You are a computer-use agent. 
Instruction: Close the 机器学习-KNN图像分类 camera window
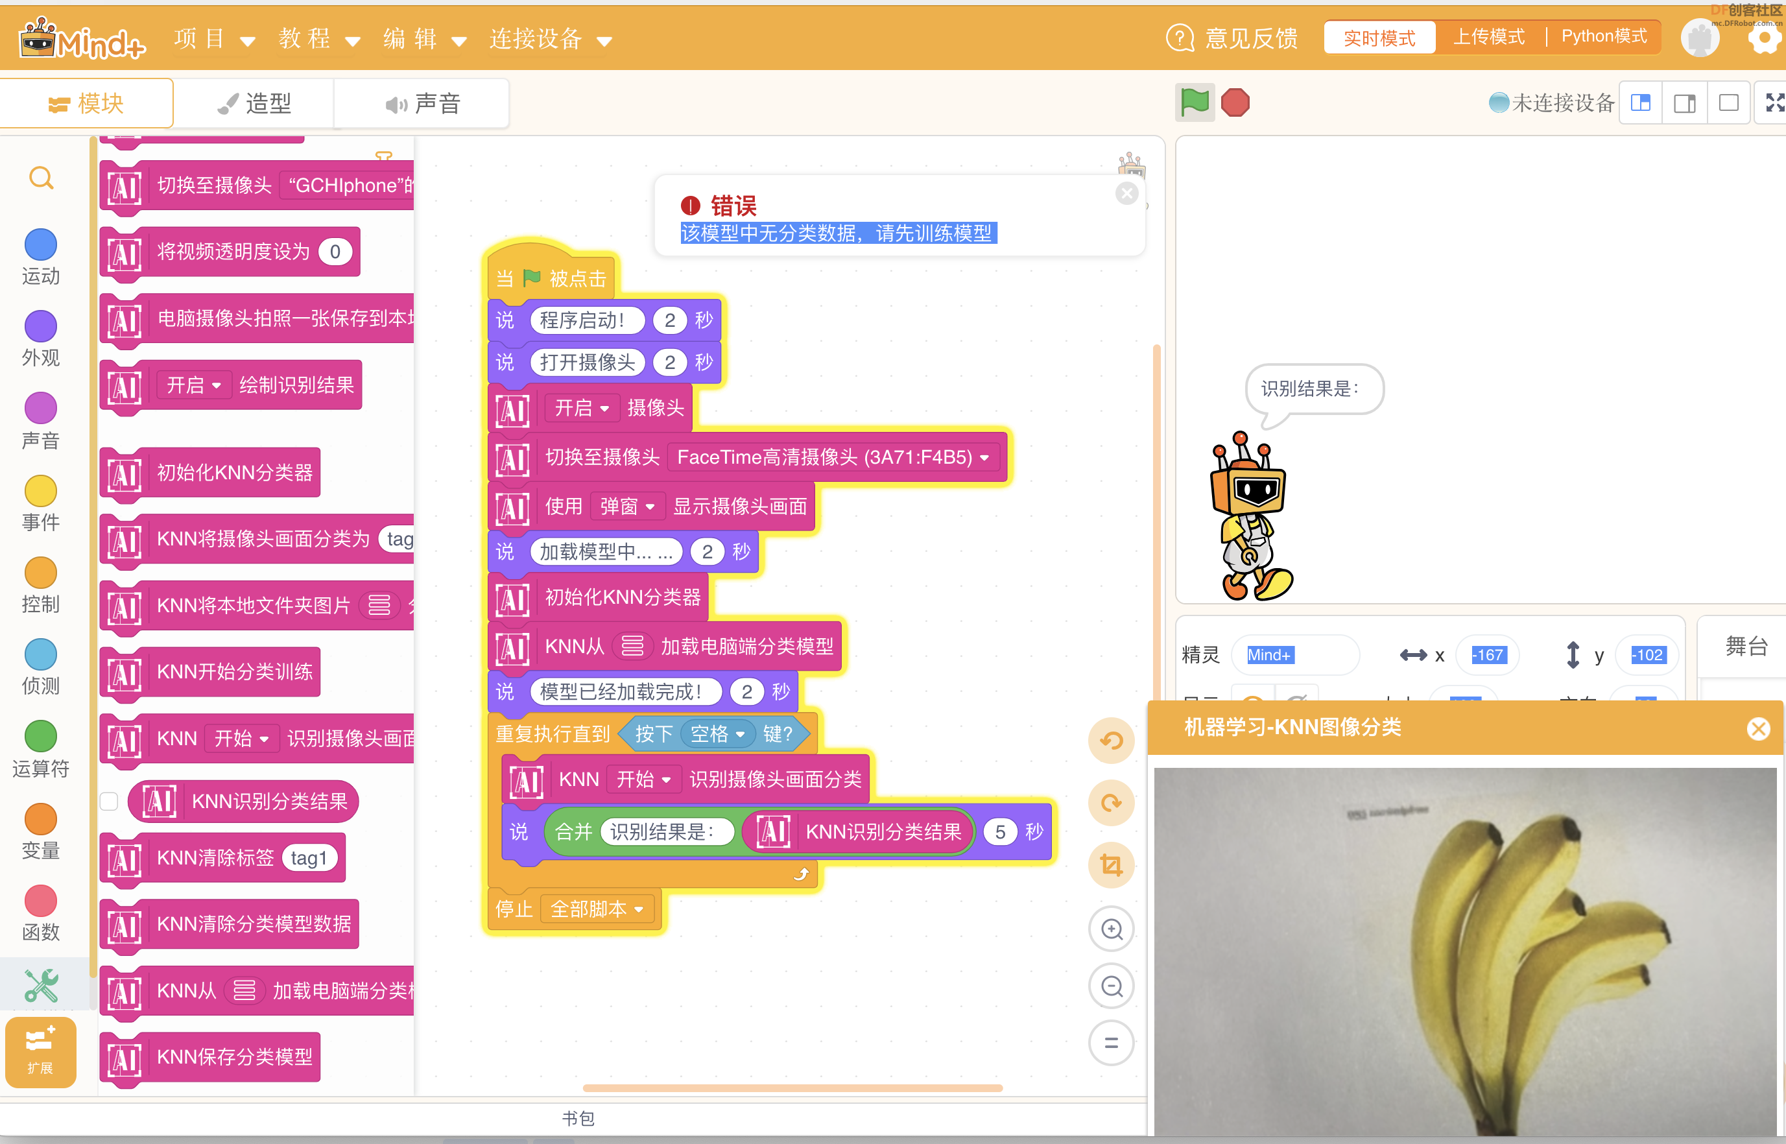1757,729
